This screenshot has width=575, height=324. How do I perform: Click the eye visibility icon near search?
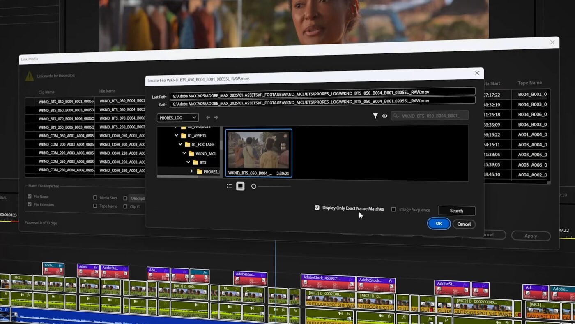385,116
